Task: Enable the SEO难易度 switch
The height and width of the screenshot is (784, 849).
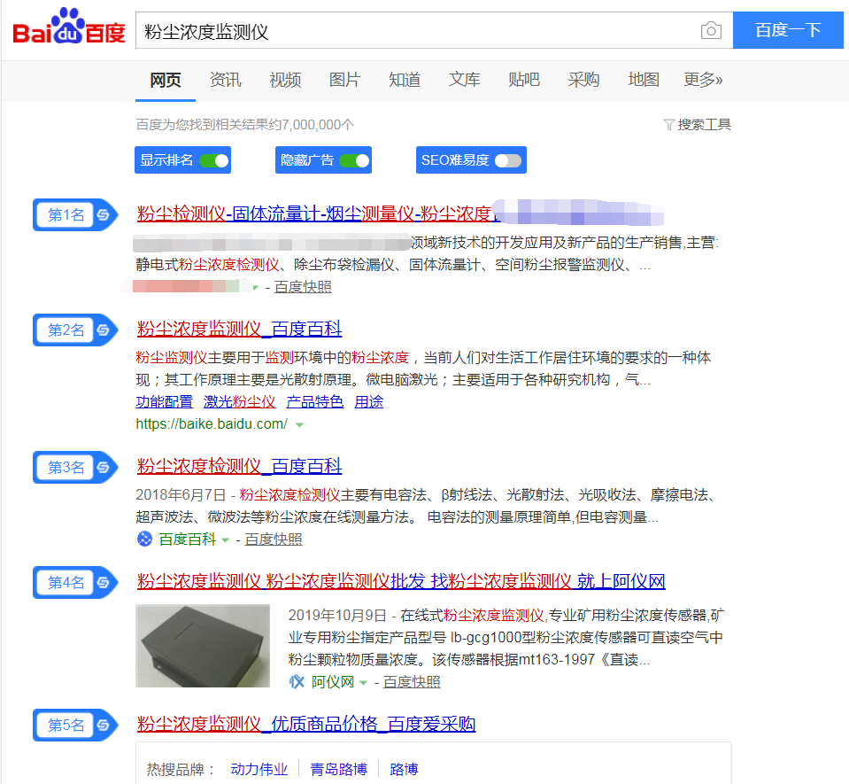Action: tap(508, 161)
